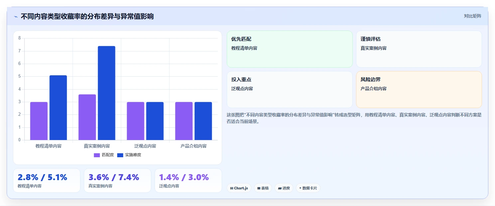Image resolution: width=495 pixels, height=206 pixels.
Task: Click the 进度 tag chip
Action: [x=284, y=188]
